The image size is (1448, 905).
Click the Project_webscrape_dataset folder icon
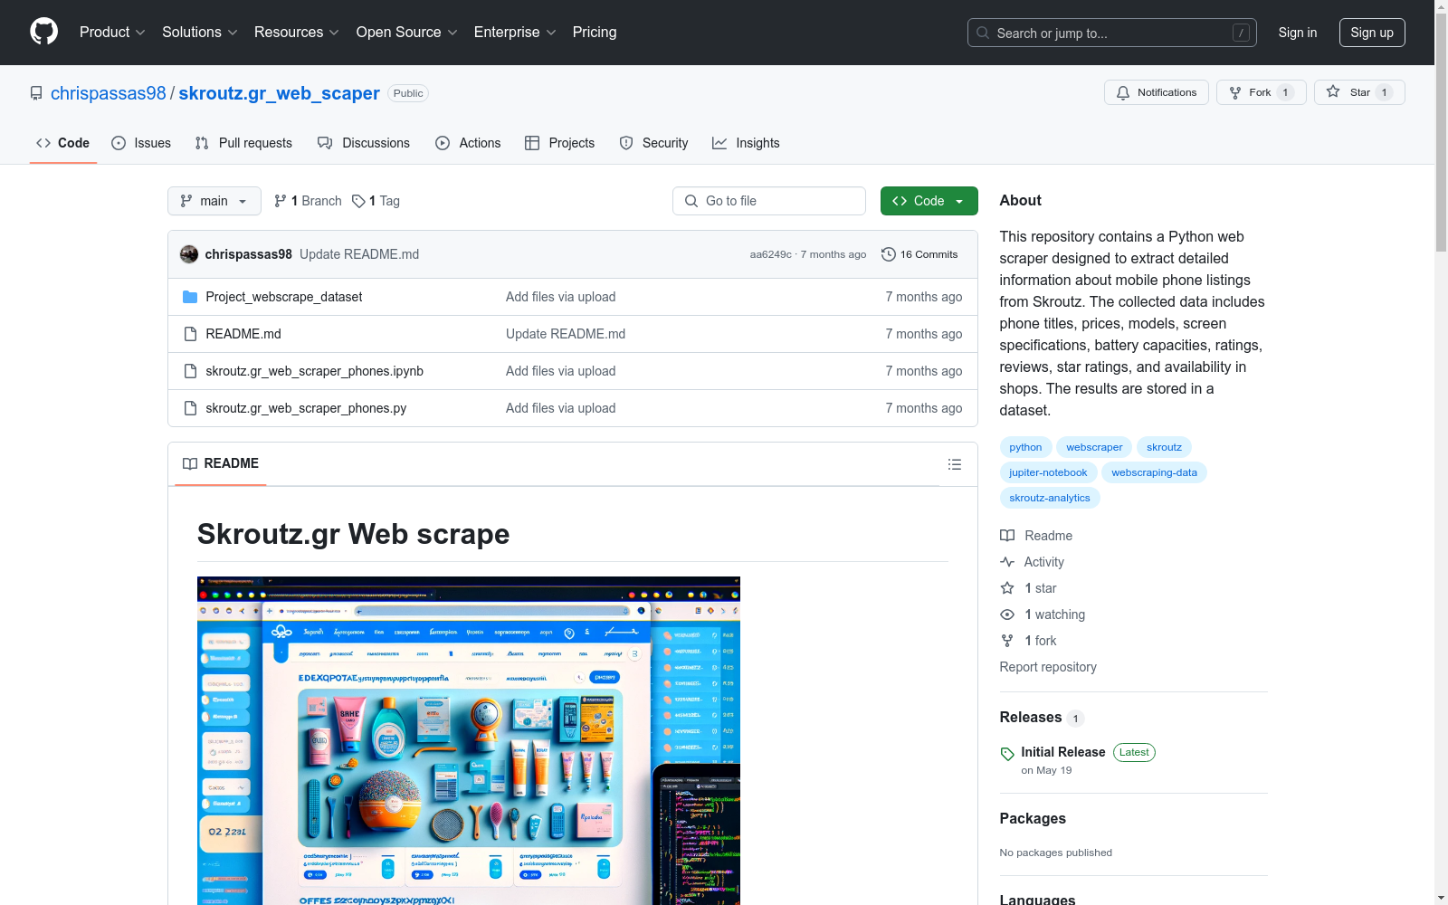pyautogui.click(x=190, y=297)
